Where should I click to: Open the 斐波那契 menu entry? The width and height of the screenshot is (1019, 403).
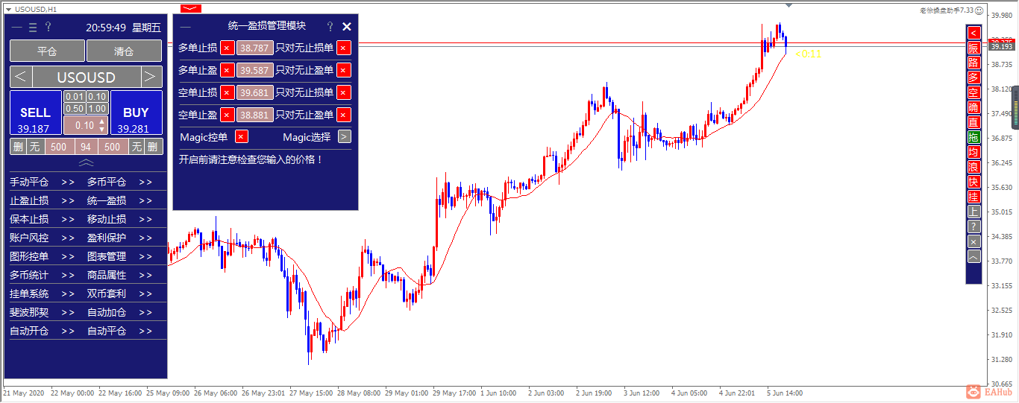point(29,313)
